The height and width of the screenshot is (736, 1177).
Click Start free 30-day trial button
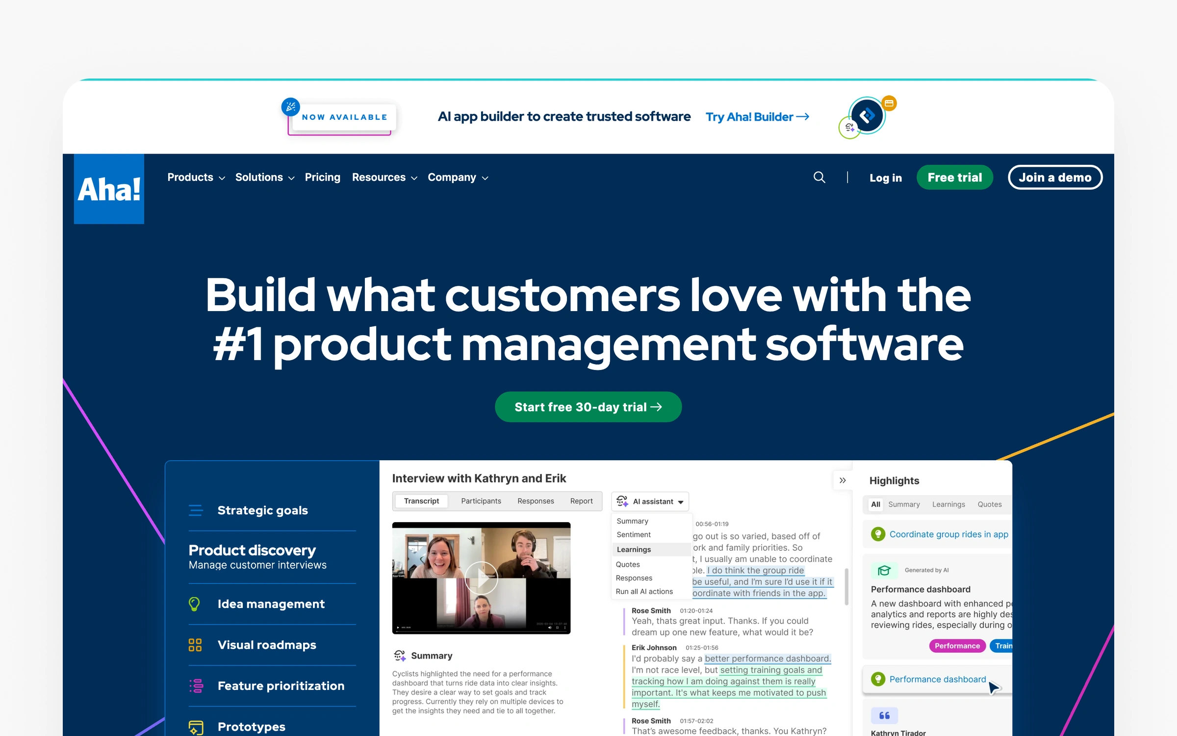(588, 407)
